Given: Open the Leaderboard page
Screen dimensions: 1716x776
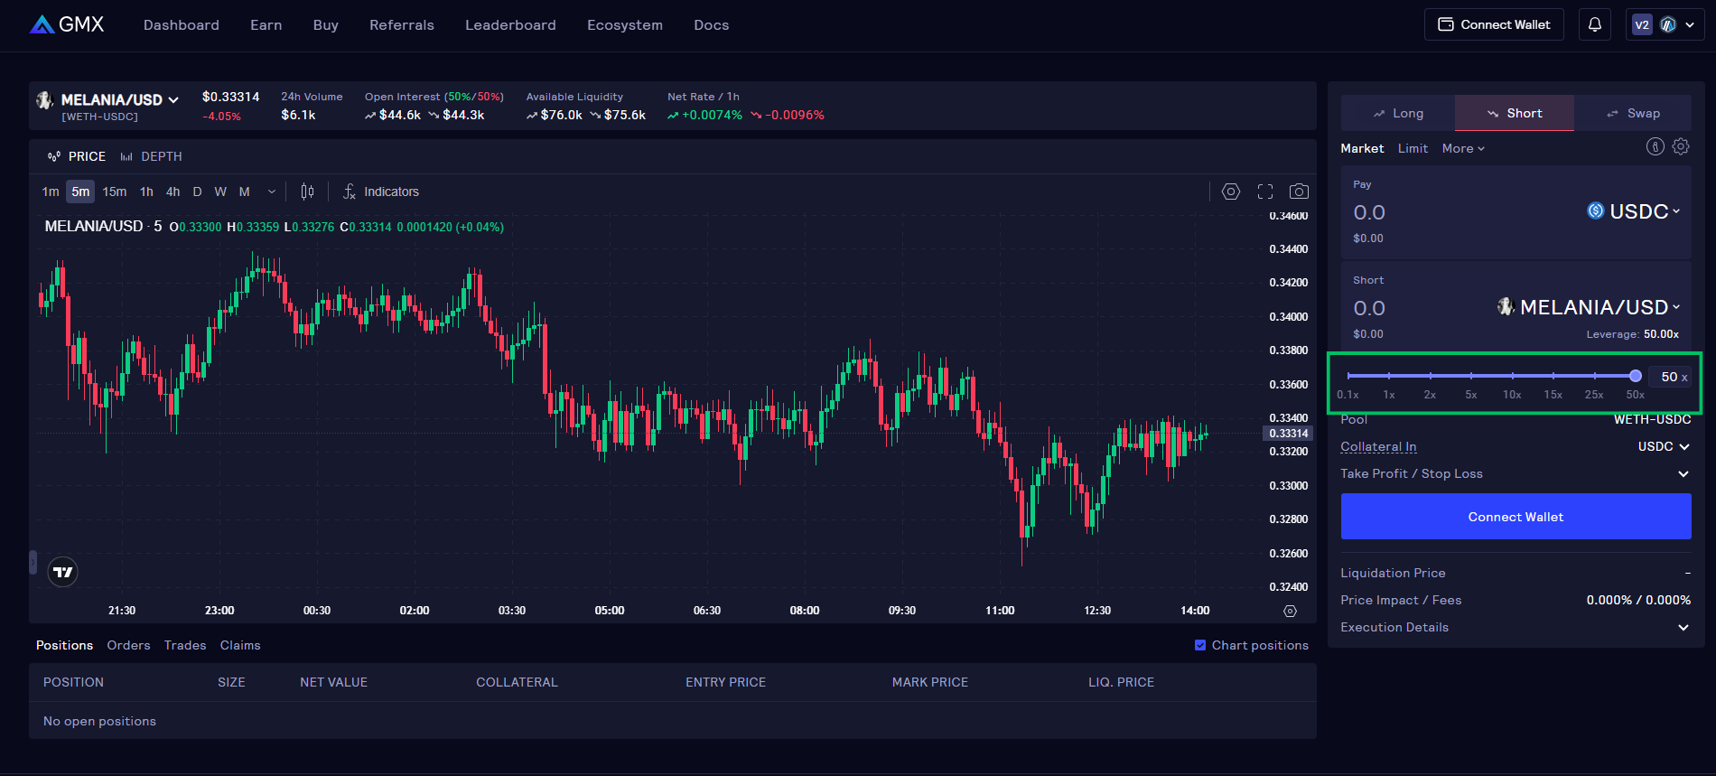Looking at the screenshot, I should (x=510, y=25).
